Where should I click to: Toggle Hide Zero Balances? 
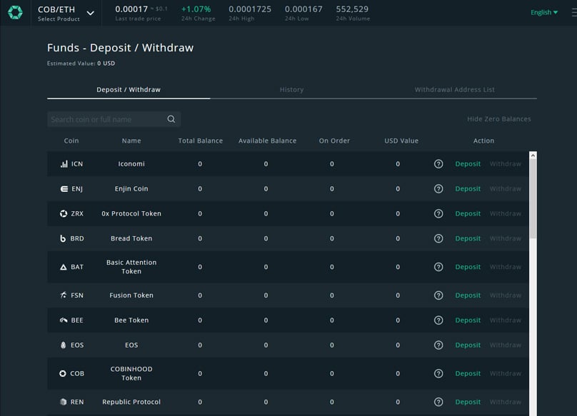coord(498,118)
